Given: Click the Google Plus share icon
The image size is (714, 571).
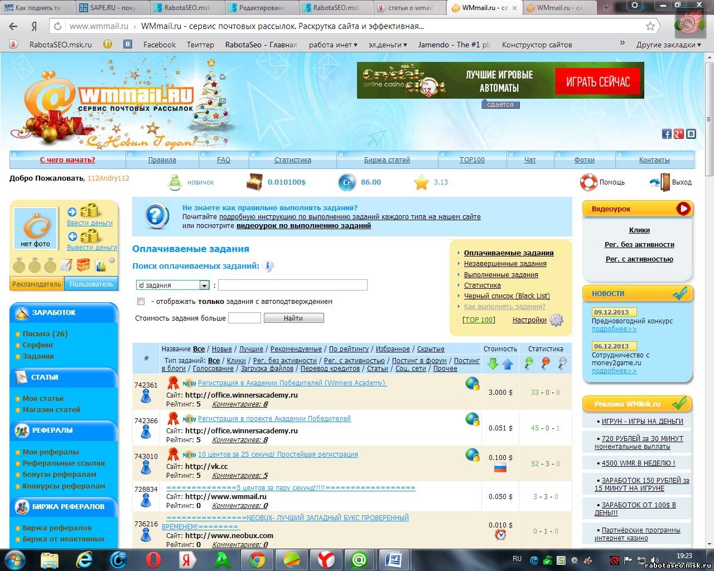Looking at the screenshot, I should (679, 134).
